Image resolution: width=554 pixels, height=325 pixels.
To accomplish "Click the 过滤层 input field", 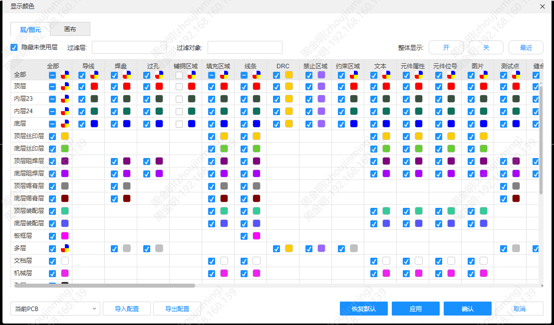I will (x=129, y=48).
